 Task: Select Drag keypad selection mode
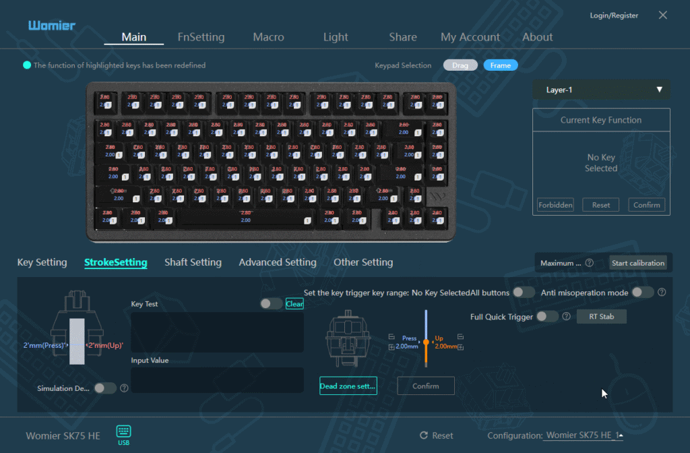tap(460, 65)
